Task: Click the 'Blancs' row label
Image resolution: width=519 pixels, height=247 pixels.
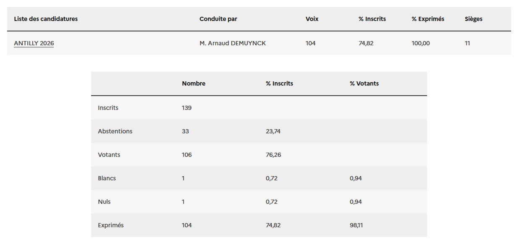Action: tap(107, 178)
